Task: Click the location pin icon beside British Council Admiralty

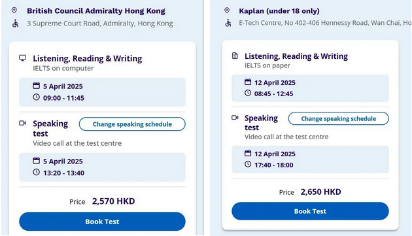Action: click(x=14, y=10)
